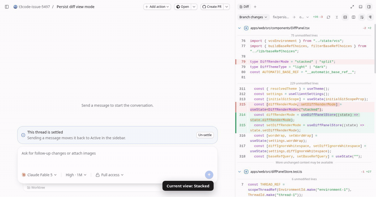376x197 pixels.
Task: Expand the dropdown arrow next to Create PR
Action: coord(227,7)
